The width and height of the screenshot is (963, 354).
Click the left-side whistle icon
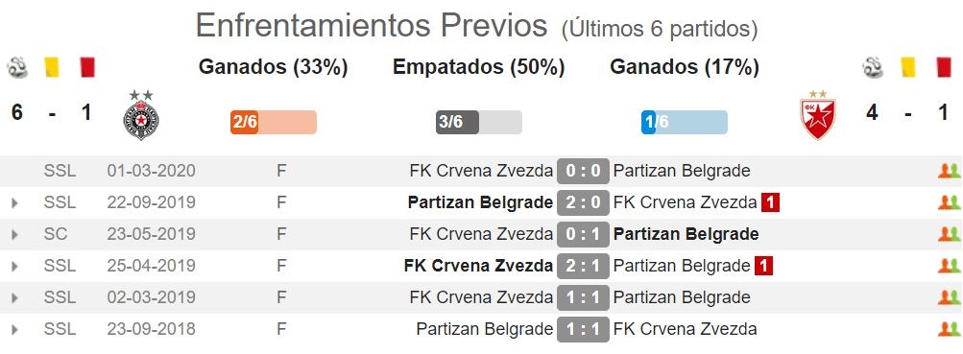[17, 67]
